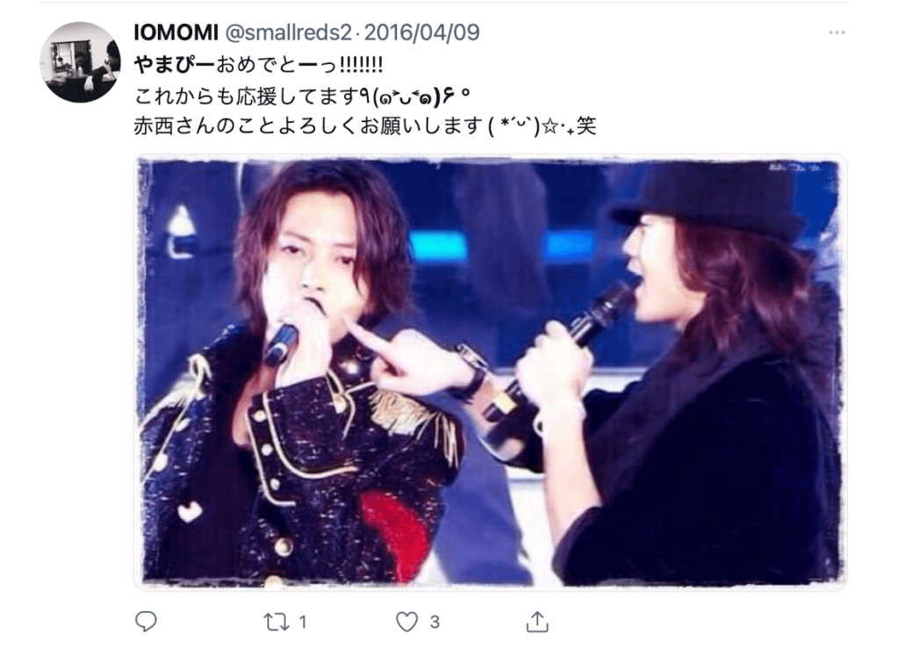Click the retweet count number 1
Viewport: 899px width, 647px height.
(303, 622)
